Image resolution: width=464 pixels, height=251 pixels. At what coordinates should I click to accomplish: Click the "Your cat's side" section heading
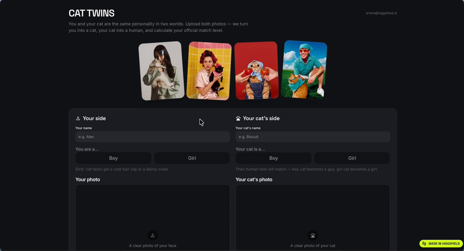pos(261,118)
